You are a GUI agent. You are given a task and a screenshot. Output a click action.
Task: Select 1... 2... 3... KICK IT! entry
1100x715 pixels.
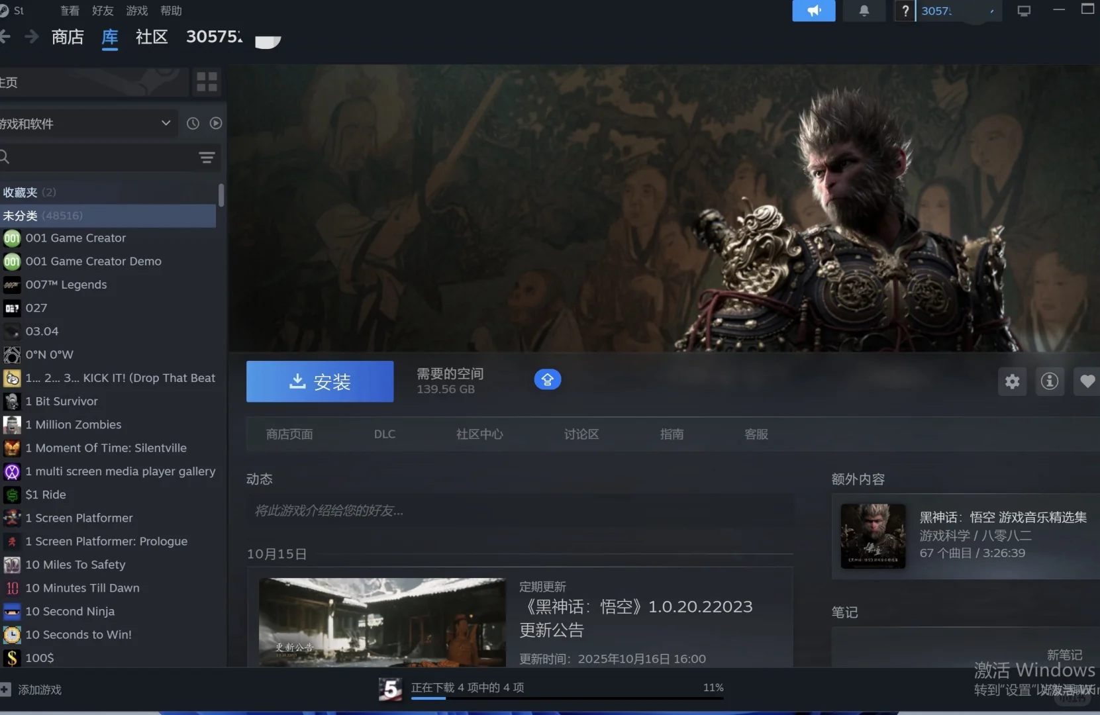tap(110, 378)
